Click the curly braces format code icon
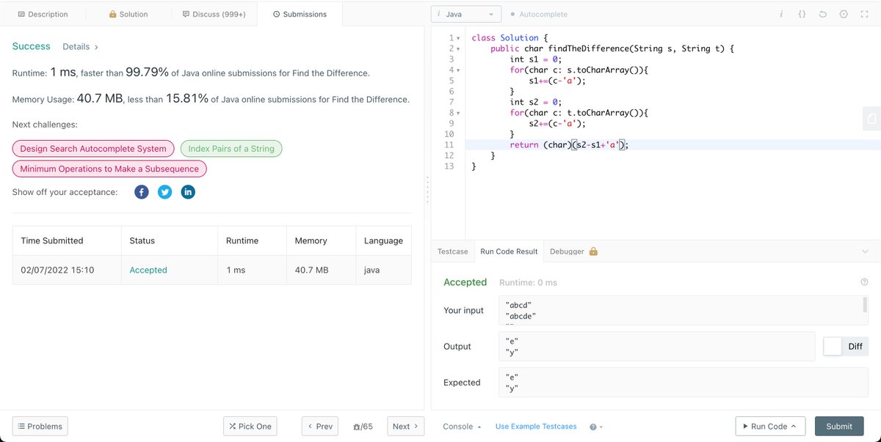Screen dimensions: 881x442 (802, 14)
